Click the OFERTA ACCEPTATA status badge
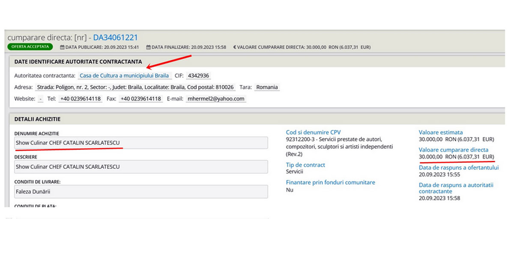 30,47
